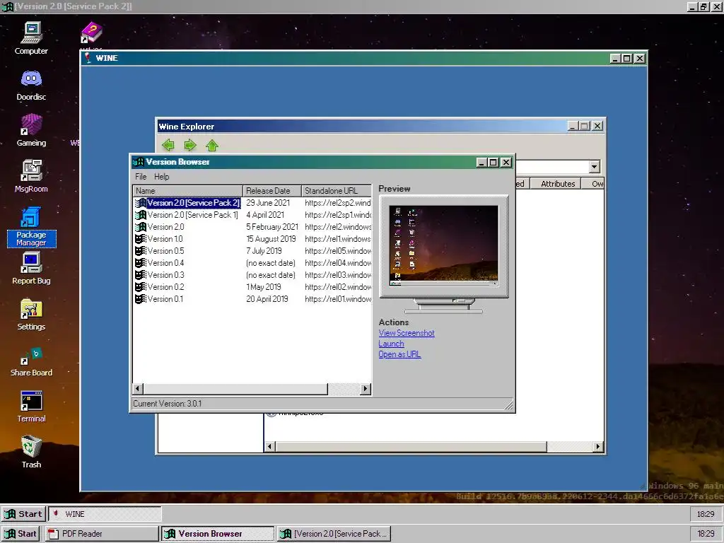Click the outer bottom Start button
The width and height of the screenshot is (724, 543).
click(x=21, y=534)
